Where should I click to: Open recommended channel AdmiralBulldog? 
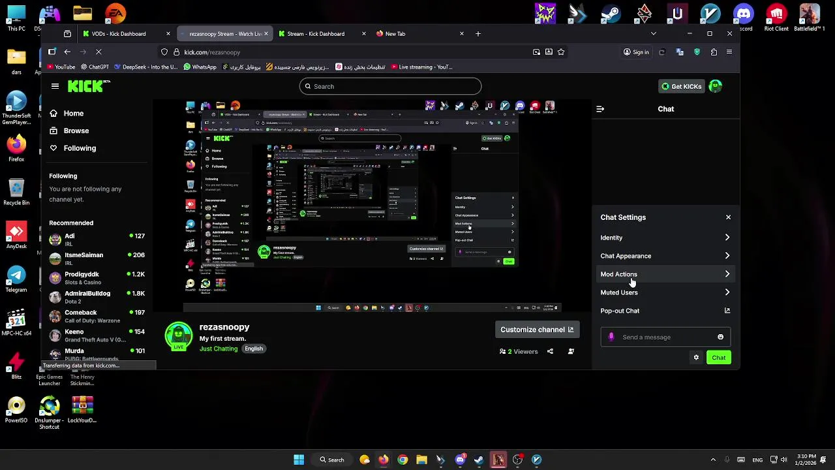pos(97,297)
